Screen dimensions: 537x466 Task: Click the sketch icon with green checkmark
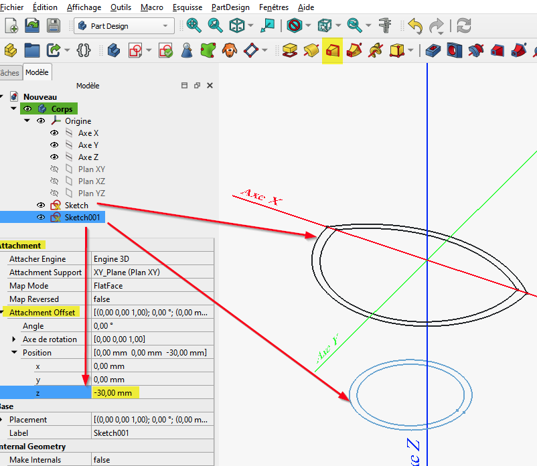[x=165, y=51]
